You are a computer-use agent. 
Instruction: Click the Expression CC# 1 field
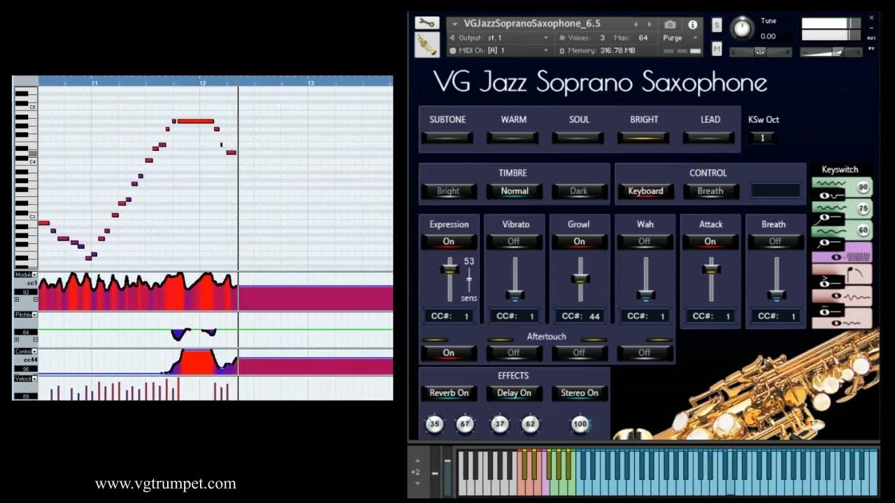click(x=449, y=316)
